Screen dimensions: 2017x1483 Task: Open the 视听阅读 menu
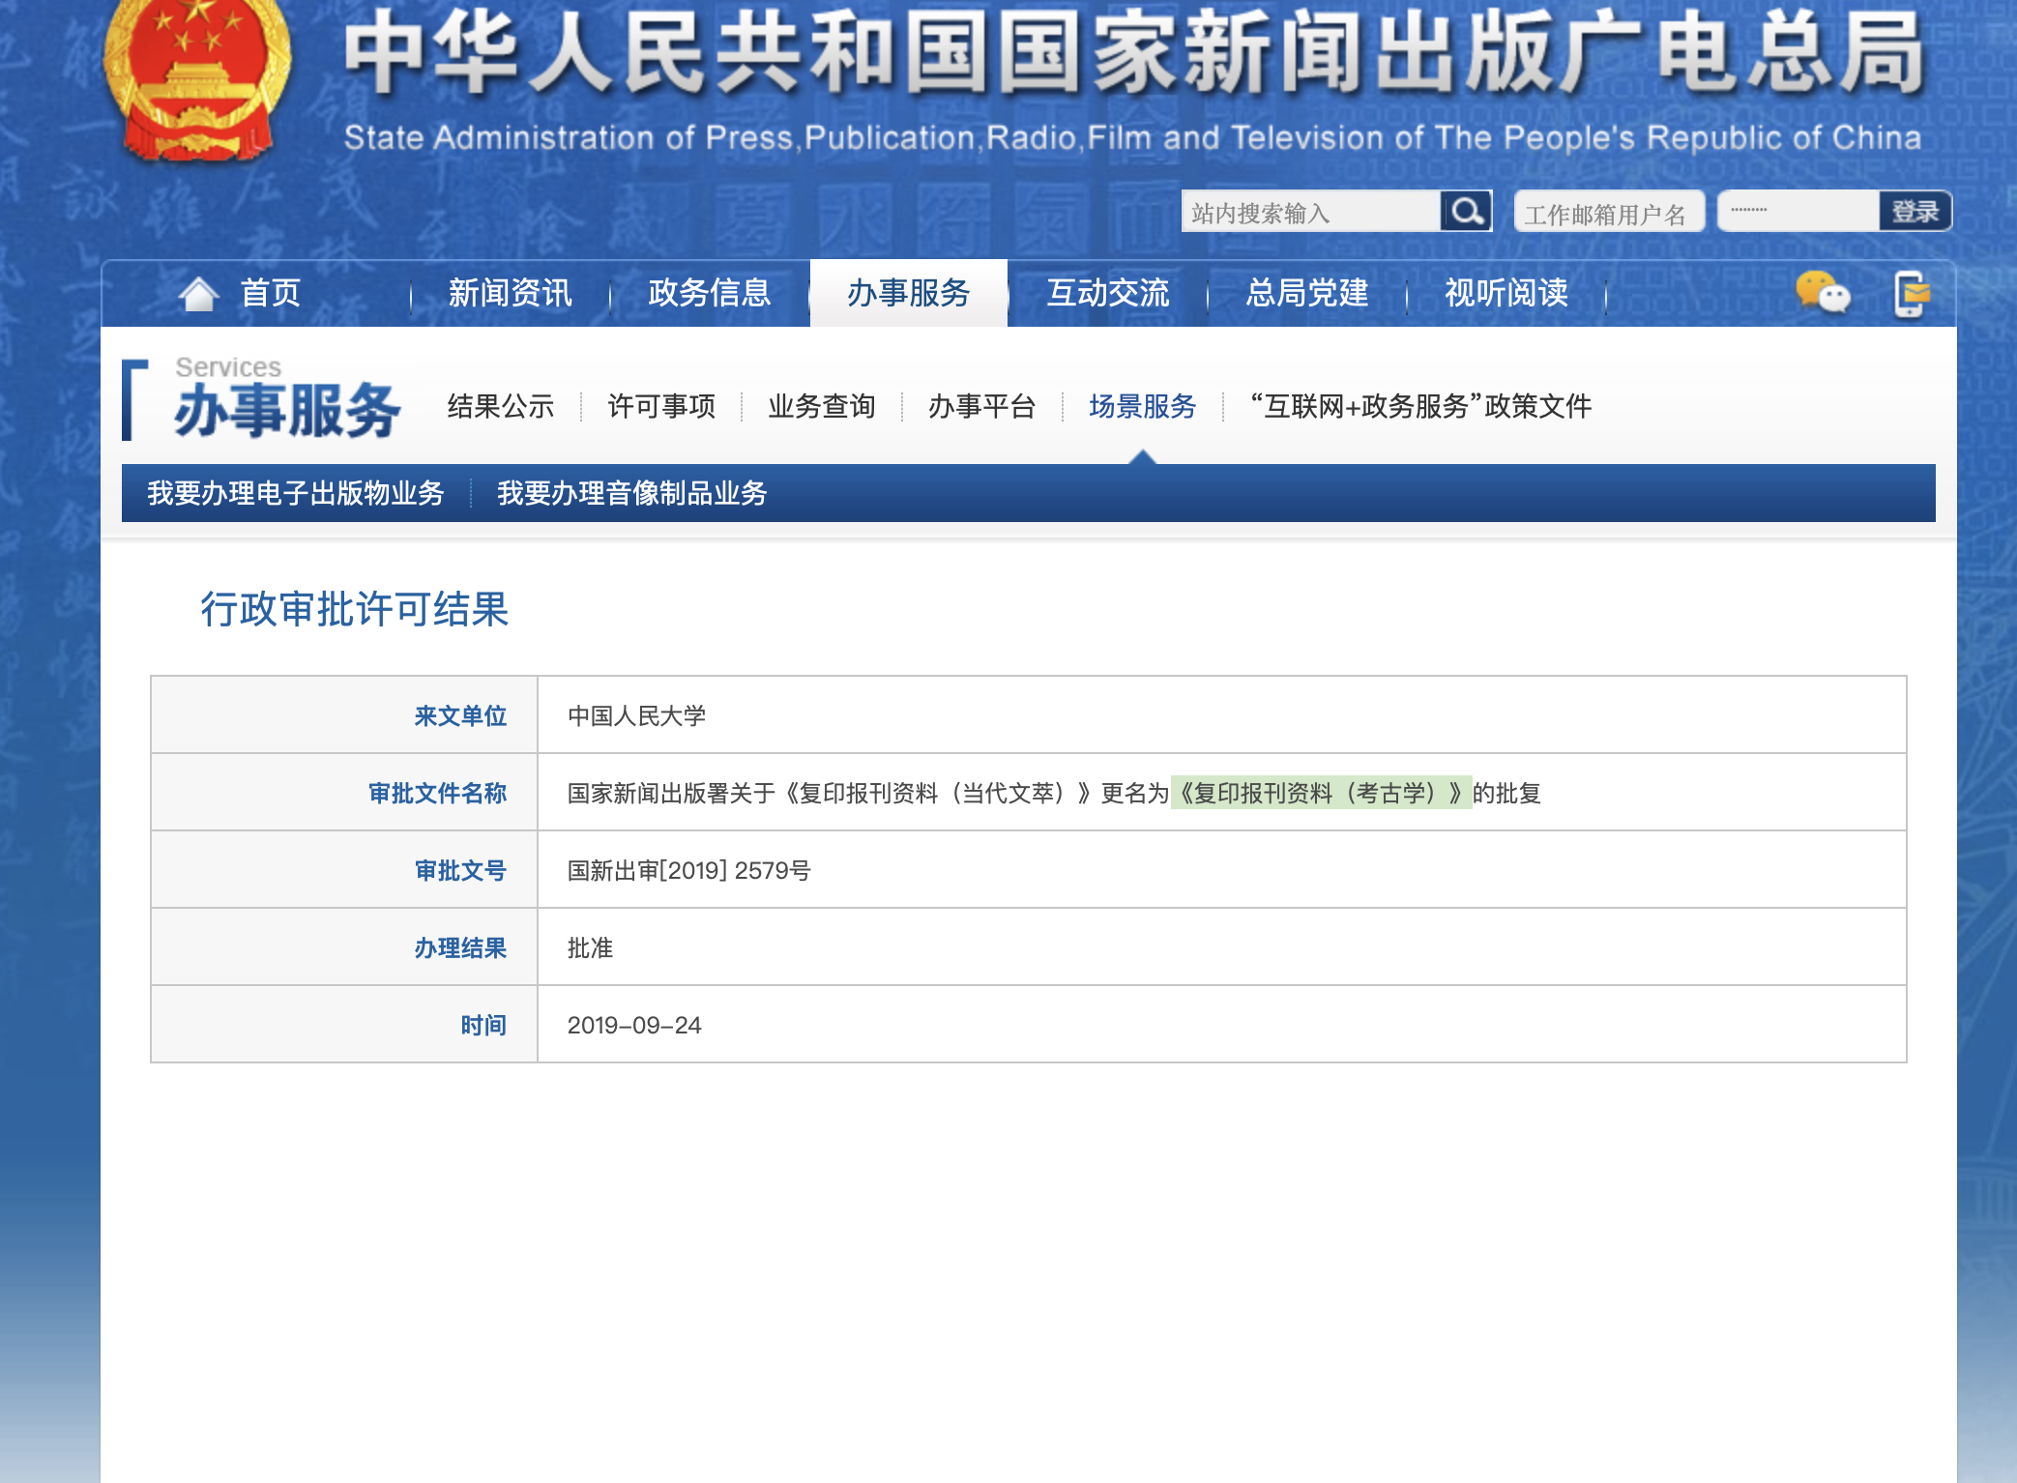point(1505,293)
